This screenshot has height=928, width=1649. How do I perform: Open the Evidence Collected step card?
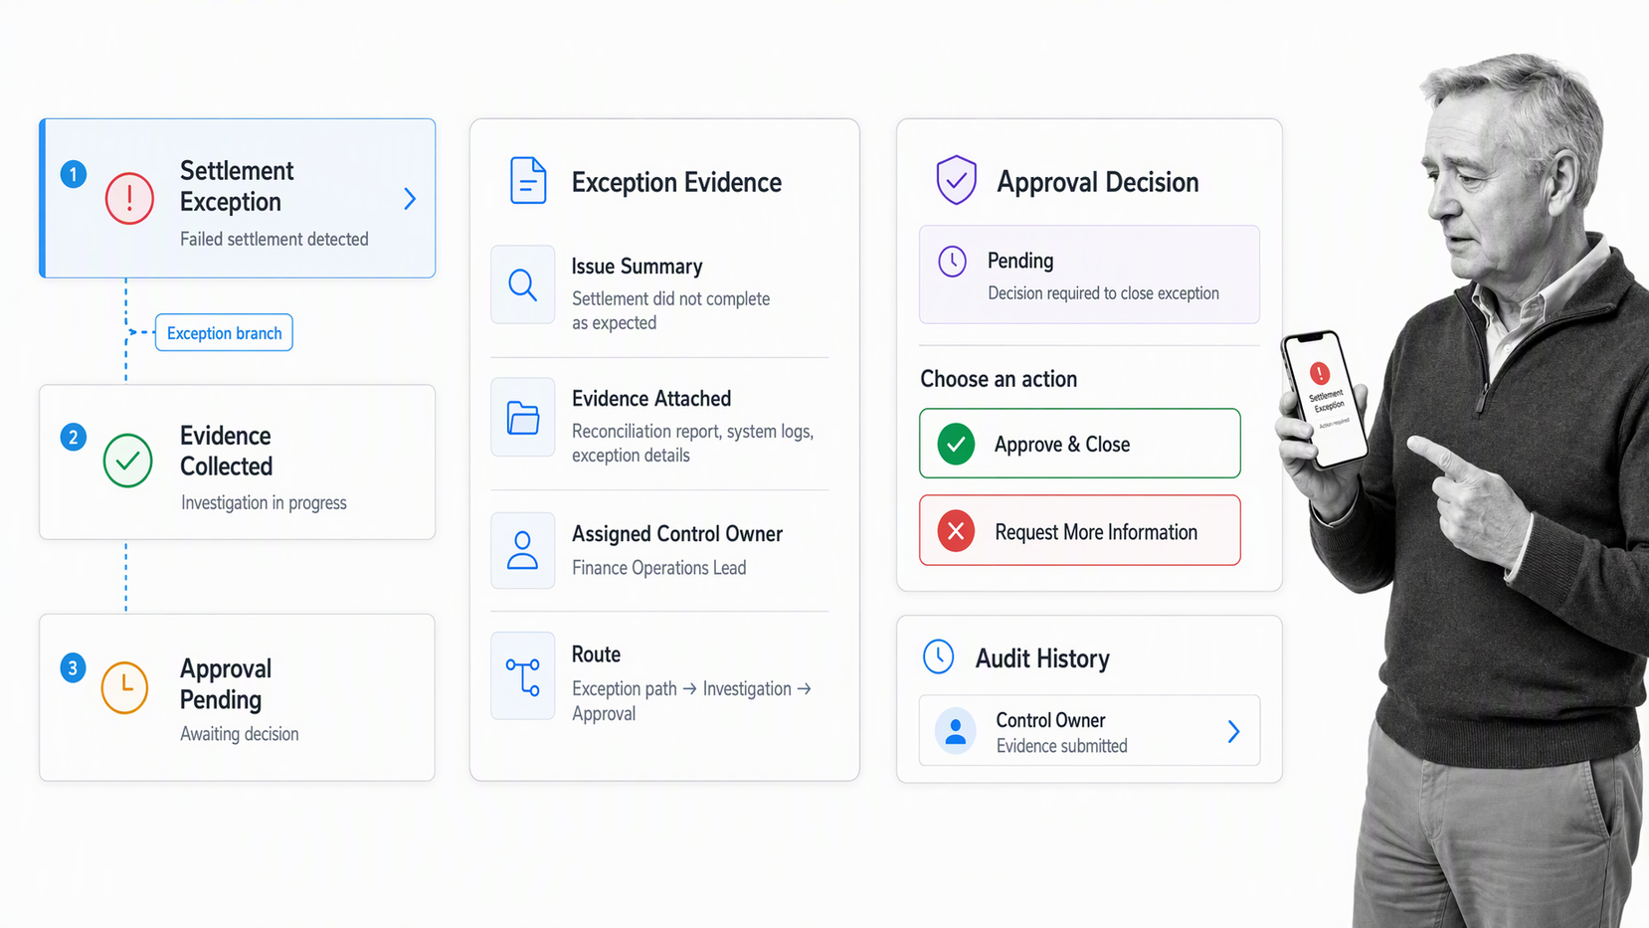coord(237,463)
